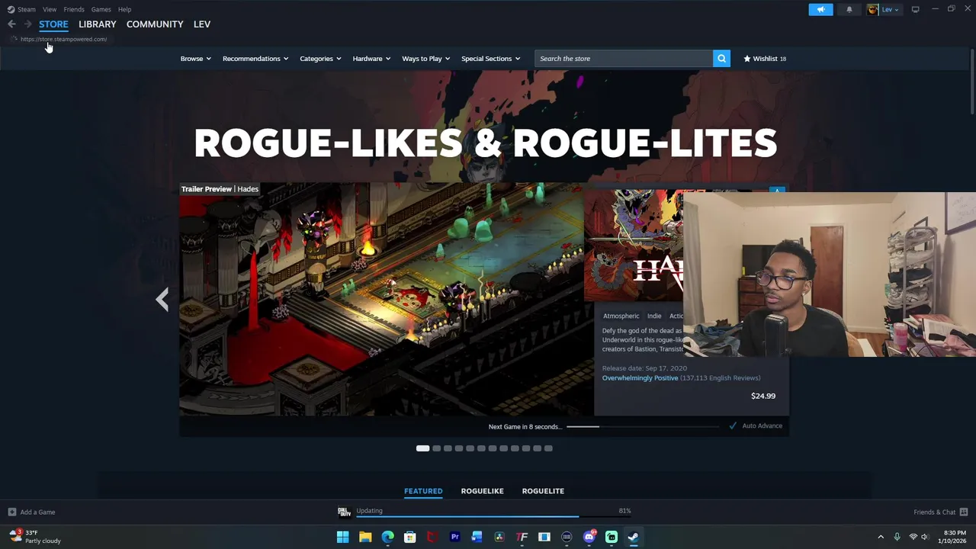Open the Friends menu
976x549 pixels.
[74, 9]
